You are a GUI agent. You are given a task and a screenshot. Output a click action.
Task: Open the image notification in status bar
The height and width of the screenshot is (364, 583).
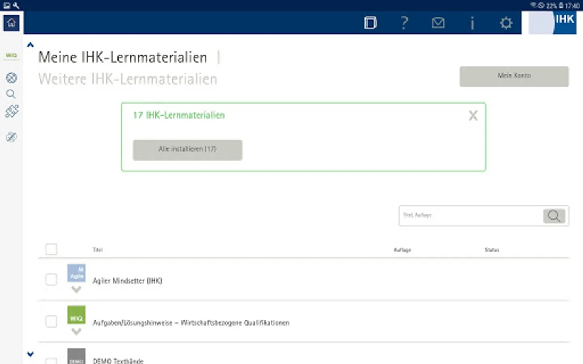pos(6,6)
